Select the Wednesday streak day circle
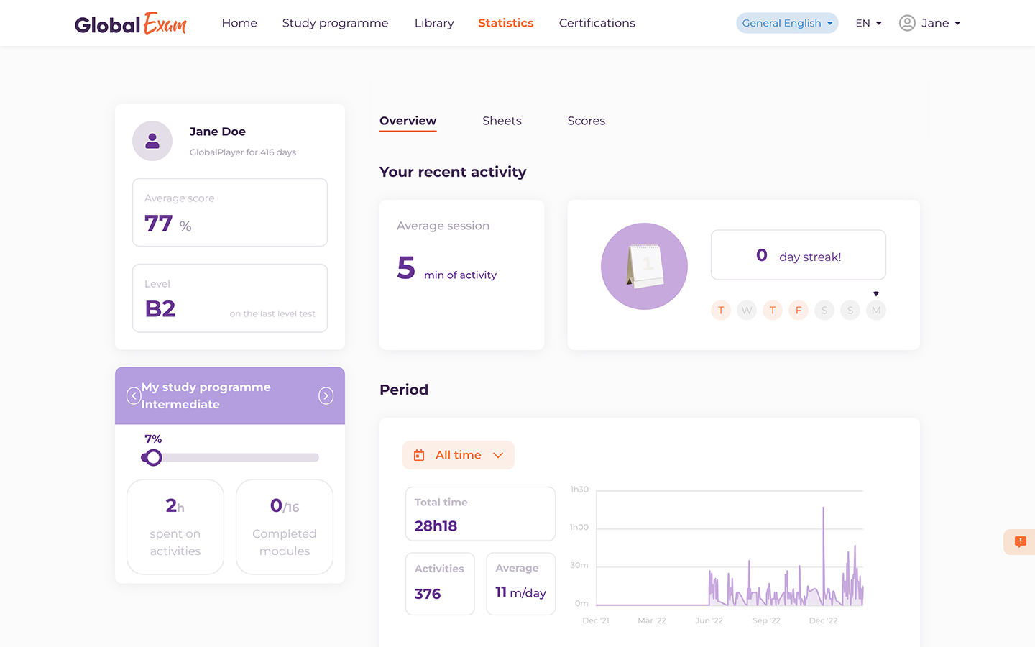Viewport: 1035px width, 647px height. point(747,311)
